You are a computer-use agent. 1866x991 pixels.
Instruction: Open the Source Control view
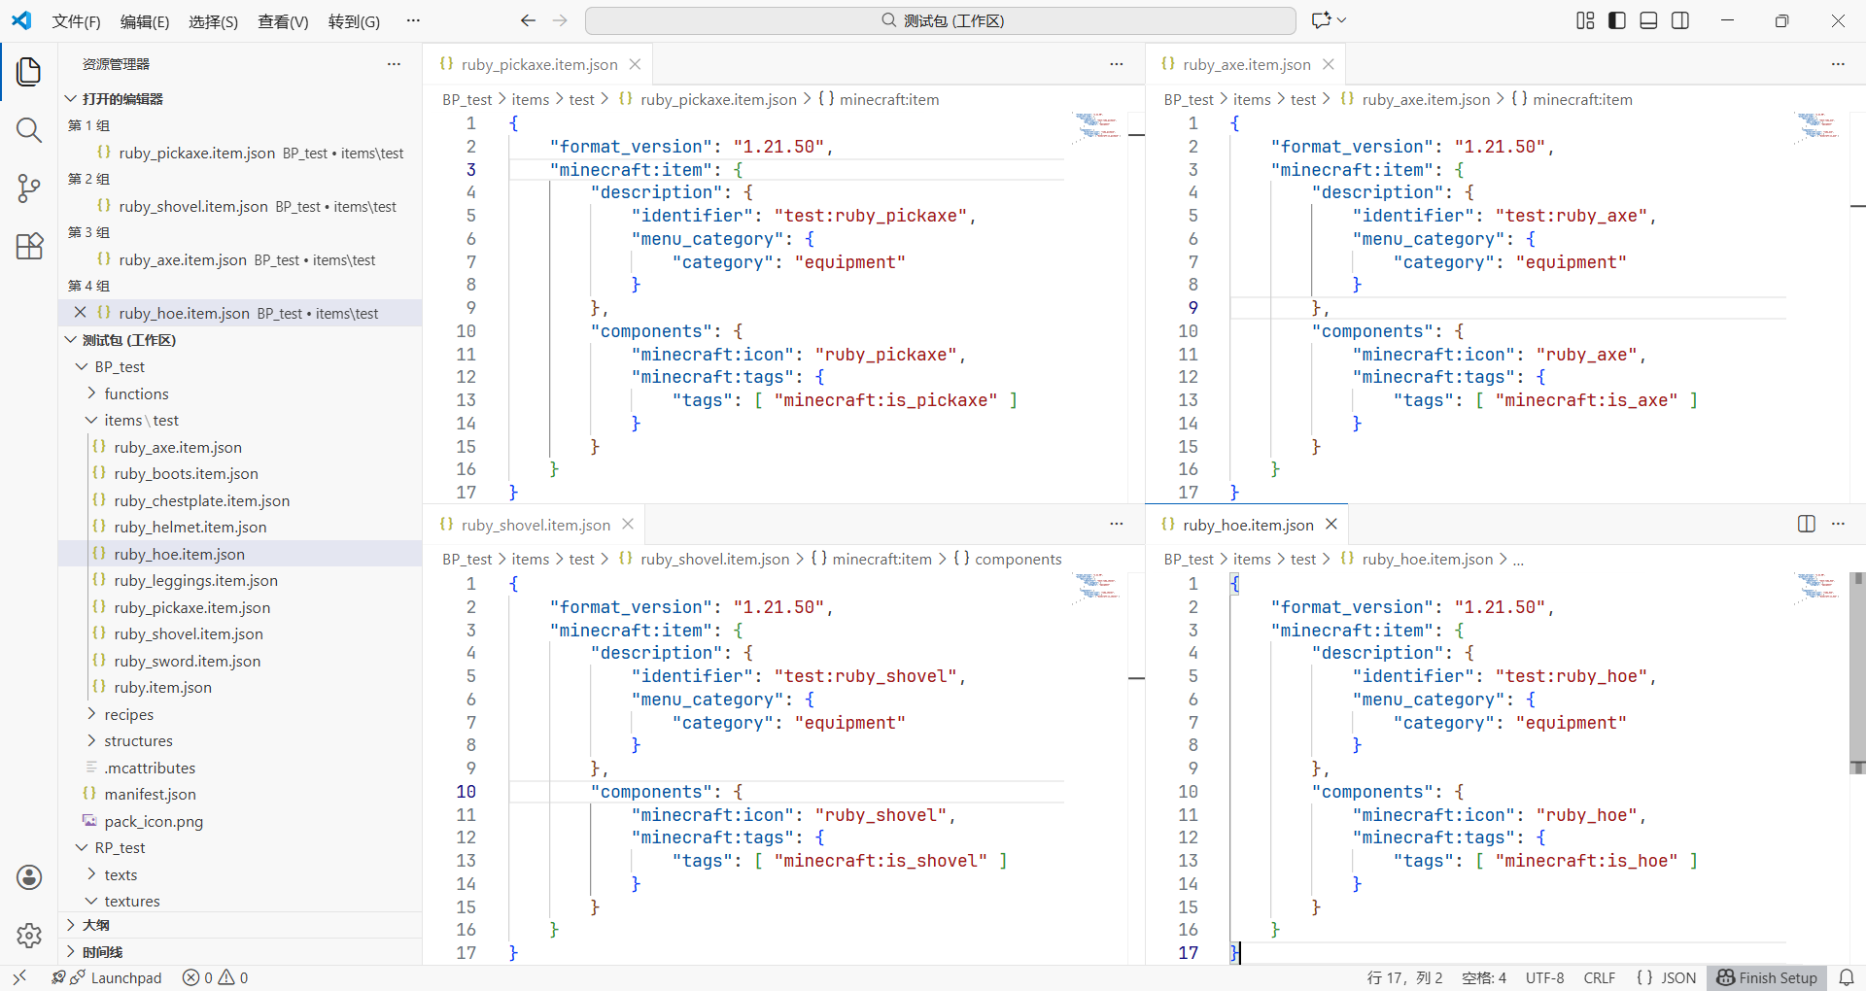click(x=29, y=188)
